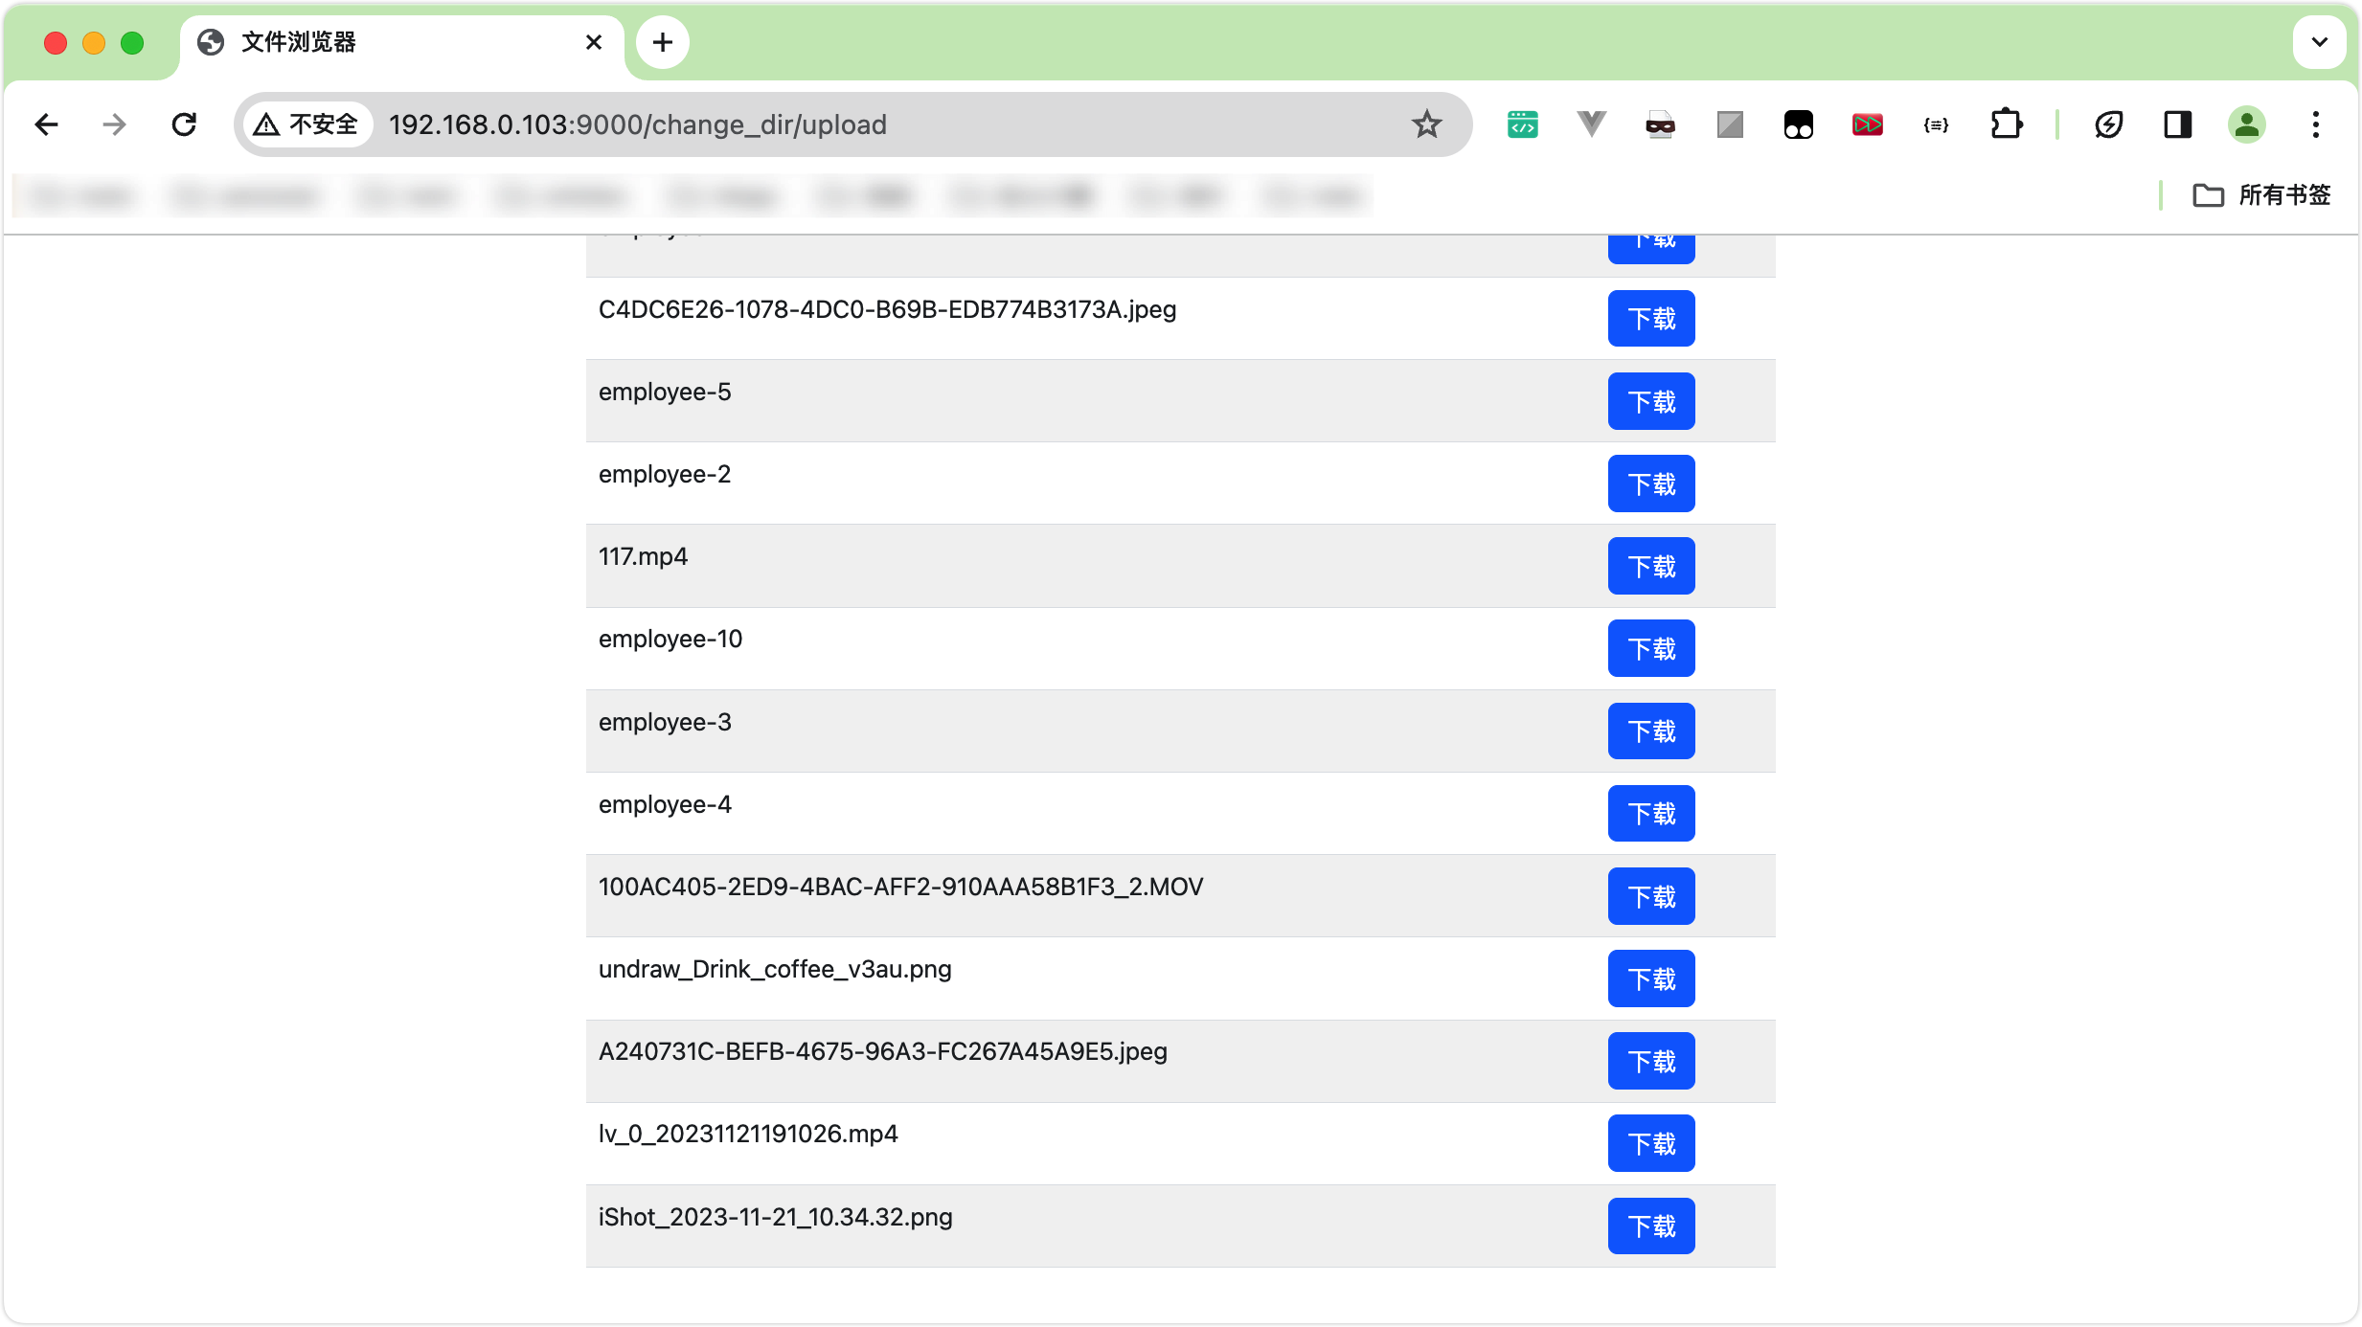This screenshot has width=2362, height=1327.
Task: Bookmark this page with the star icon
Action: coord(1426,124)
